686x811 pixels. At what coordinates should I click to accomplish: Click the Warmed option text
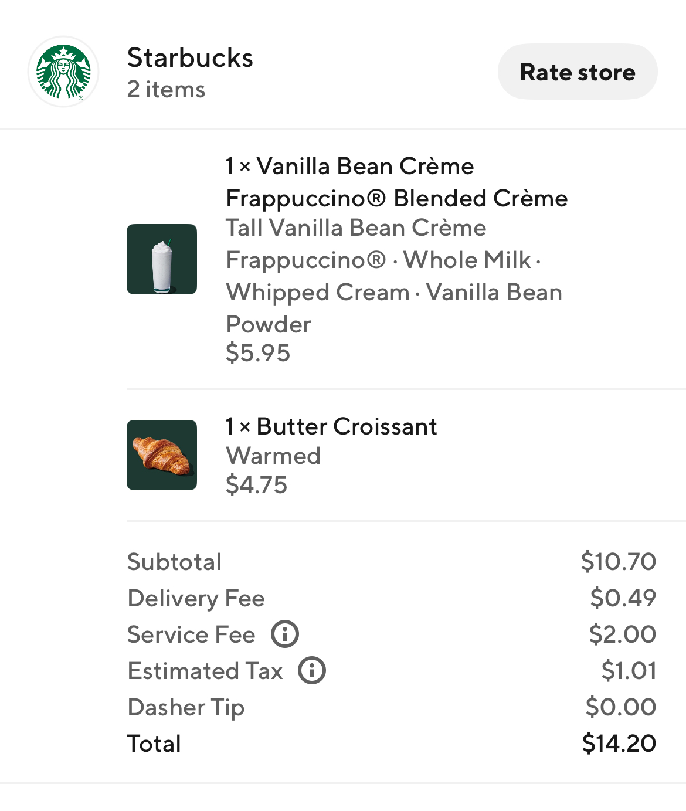coord(273,456)
